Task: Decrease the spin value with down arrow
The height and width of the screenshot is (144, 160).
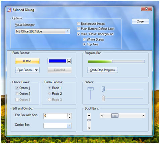Action: (x=69, y=118)
